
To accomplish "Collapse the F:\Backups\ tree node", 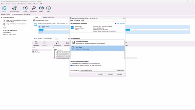I will [x=54, y=50].
